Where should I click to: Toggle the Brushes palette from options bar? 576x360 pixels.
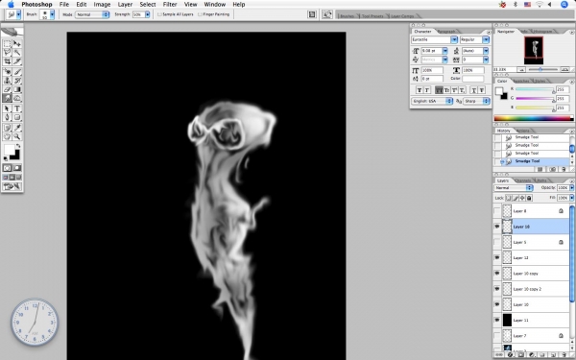point(312,14)
